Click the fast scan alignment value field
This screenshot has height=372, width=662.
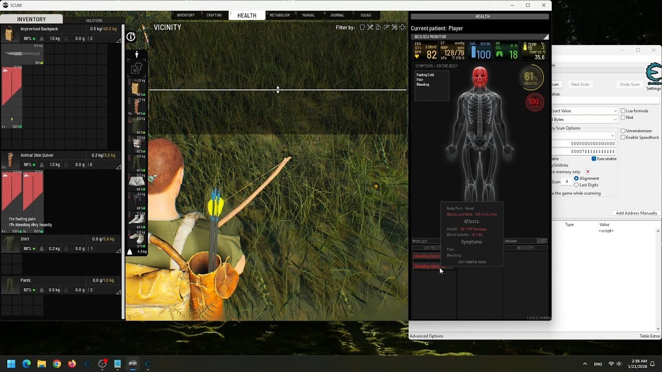click(x=567, y=182)
